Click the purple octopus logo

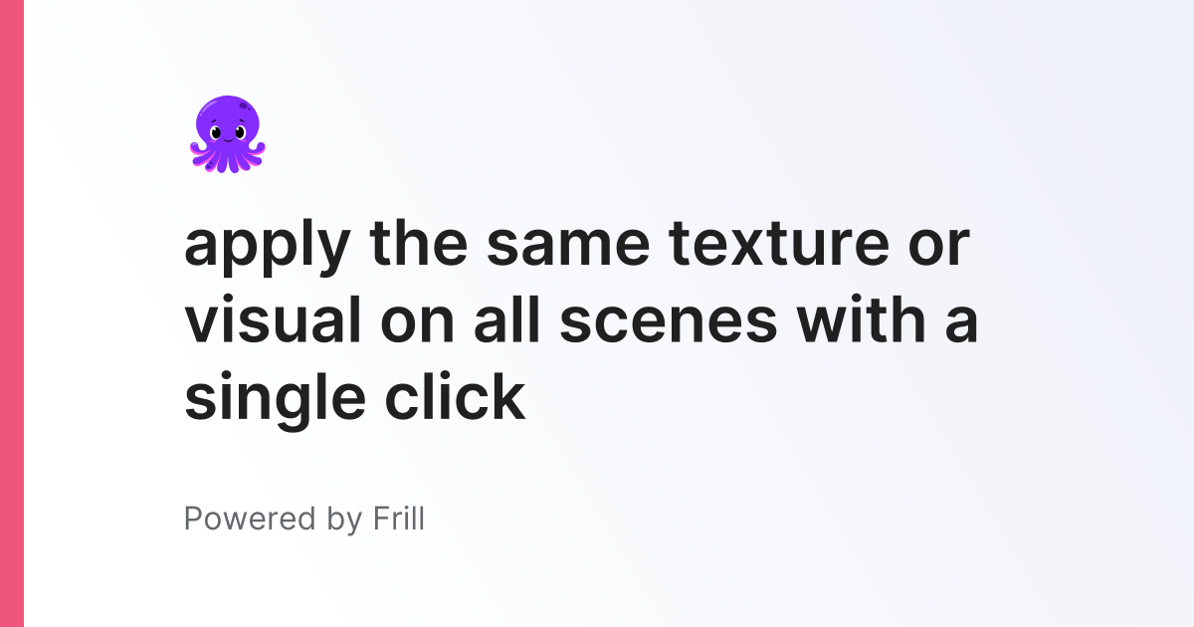tap(228, 133)
